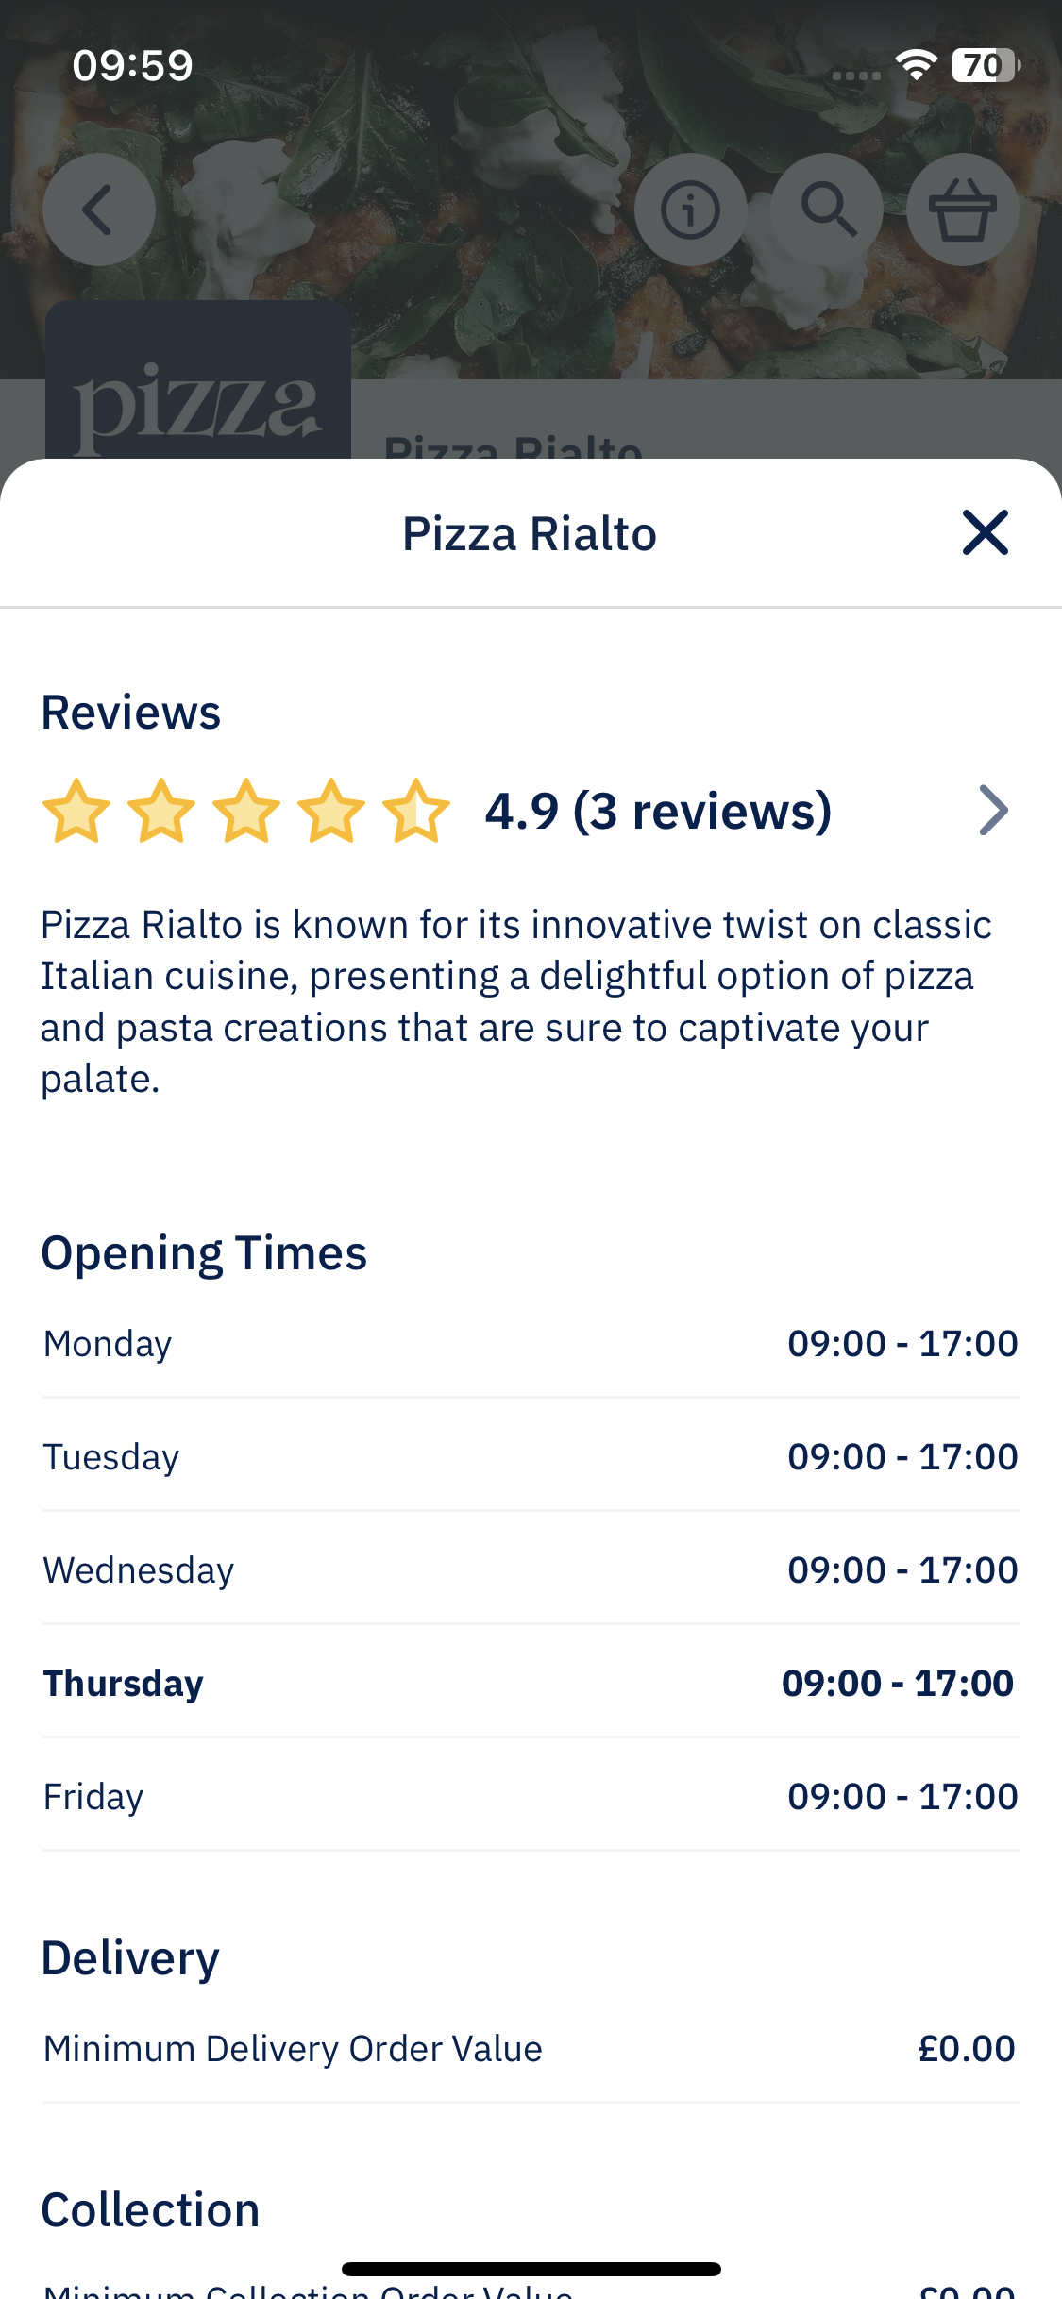Viewport: 1062px width, 2299px height.
Task: Tap the Minimum Delivery Order Value row
Action: (531, 2049)
